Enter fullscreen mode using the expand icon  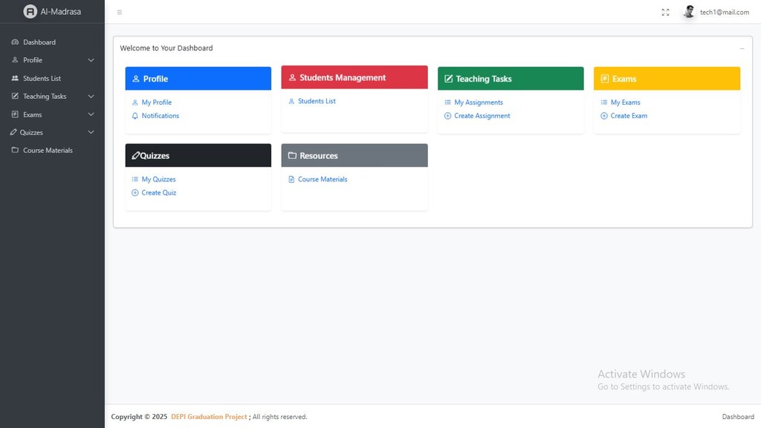[x=665, y=13]
